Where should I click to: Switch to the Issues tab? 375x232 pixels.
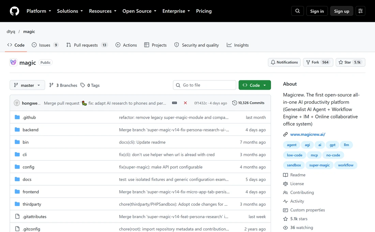click(45, 45)
